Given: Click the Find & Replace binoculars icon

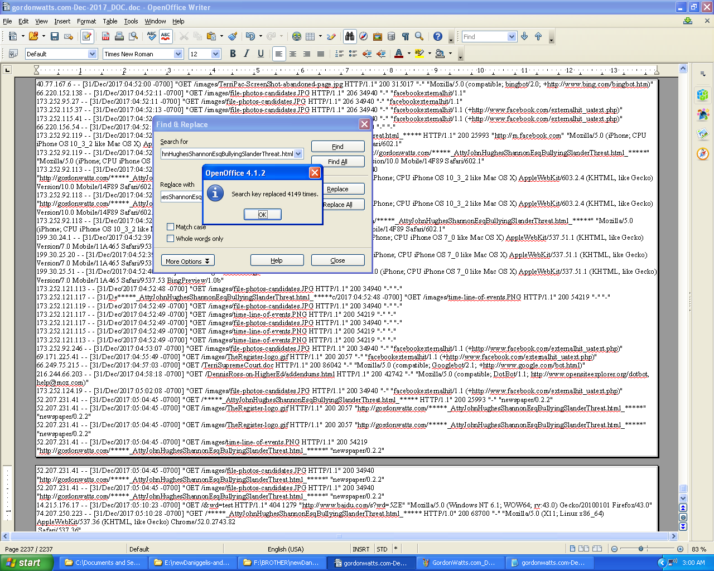Looking at the screenshot, I should tap(350, 36).
